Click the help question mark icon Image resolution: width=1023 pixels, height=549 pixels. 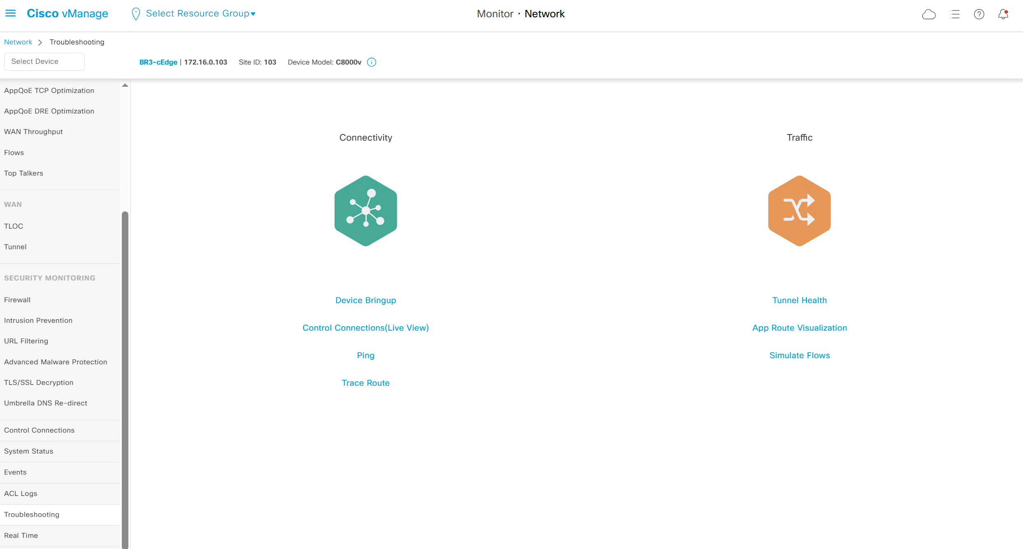pyautogui.click(x=979, y=14)
